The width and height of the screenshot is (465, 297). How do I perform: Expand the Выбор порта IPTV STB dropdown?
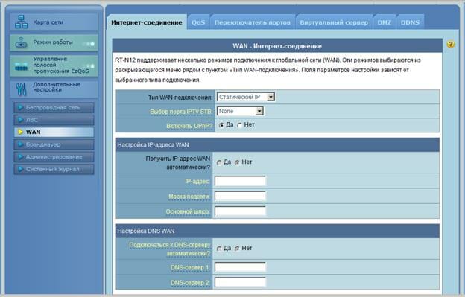240,111
